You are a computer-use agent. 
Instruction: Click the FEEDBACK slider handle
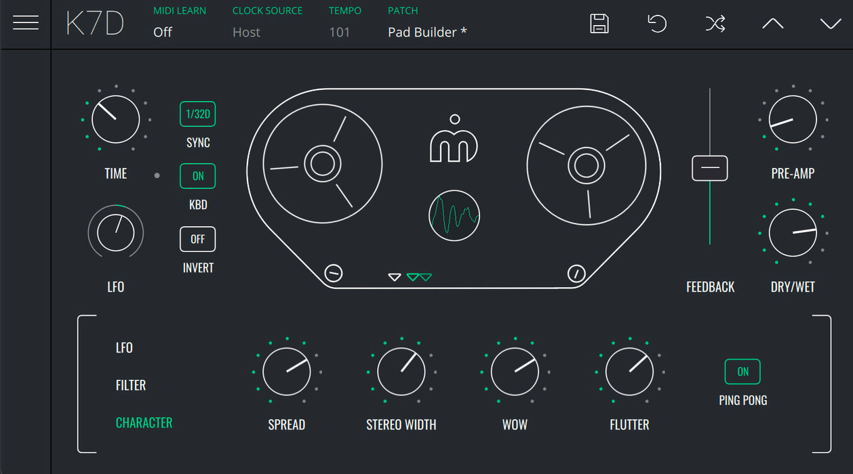pyautogui.click(x=709, y=168)
